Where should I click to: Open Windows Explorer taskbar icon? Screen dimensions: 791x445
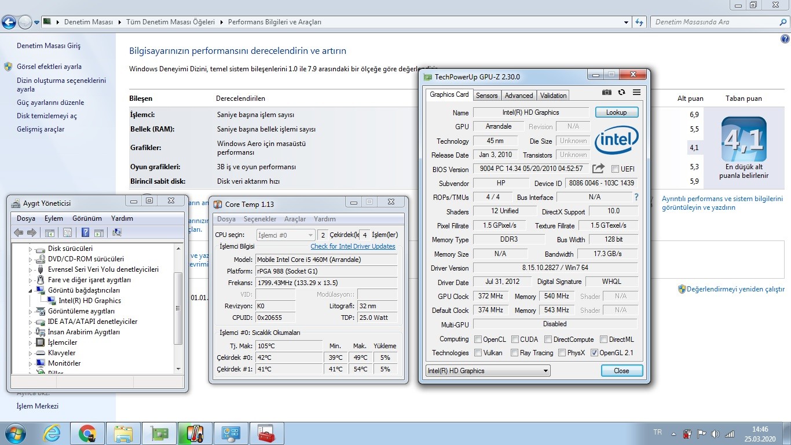(123, 433)
